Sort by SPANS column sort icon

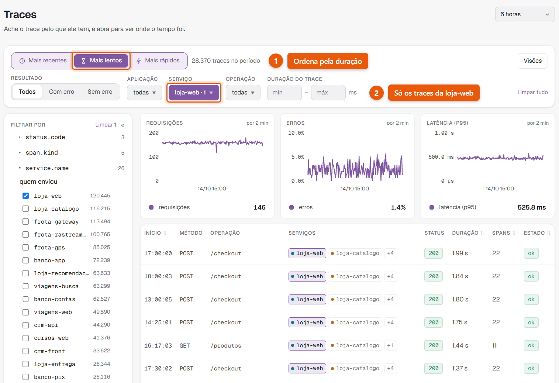pyautogui.click(x=514, y=233)
